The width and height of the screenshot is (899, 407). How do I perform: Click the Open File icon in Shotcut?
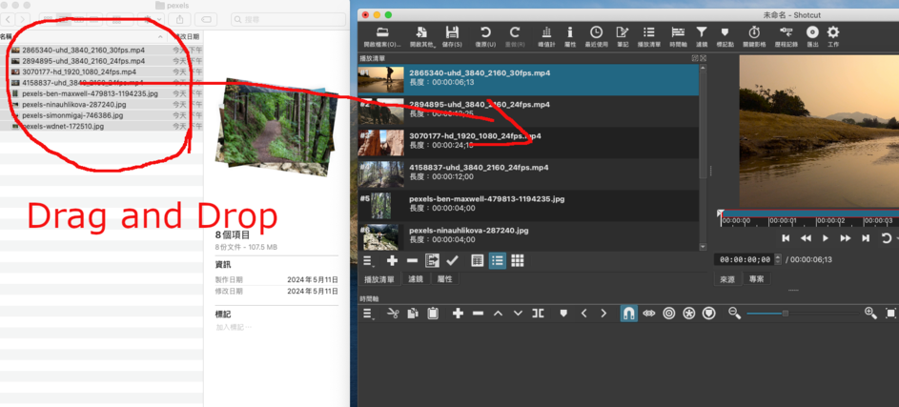coord(382,34)
